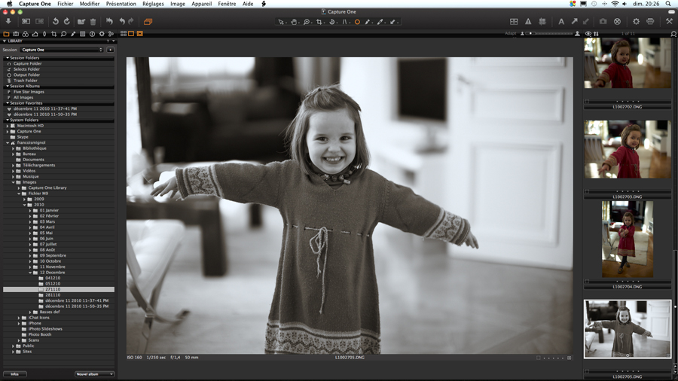Open the Capture camera tool tab
The width and height of the screenshot is (678, 381).
pyautogui.click(x=16, y=34)
